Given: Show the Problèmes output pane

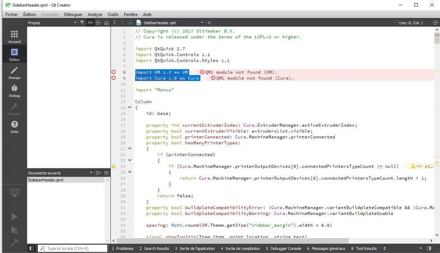Looking at the screenshot, I should (123, 248).
